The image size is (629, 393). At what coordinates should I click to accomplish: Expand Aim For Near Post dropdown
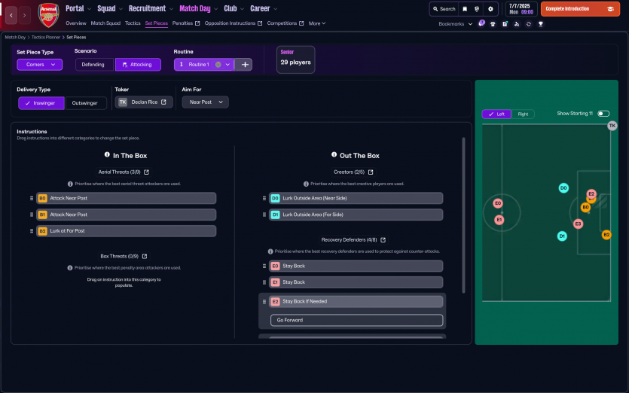205,102
